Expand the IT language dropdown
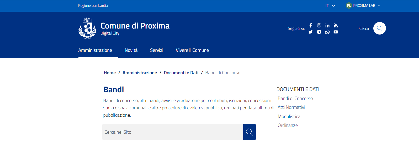 tap(330, 5)
